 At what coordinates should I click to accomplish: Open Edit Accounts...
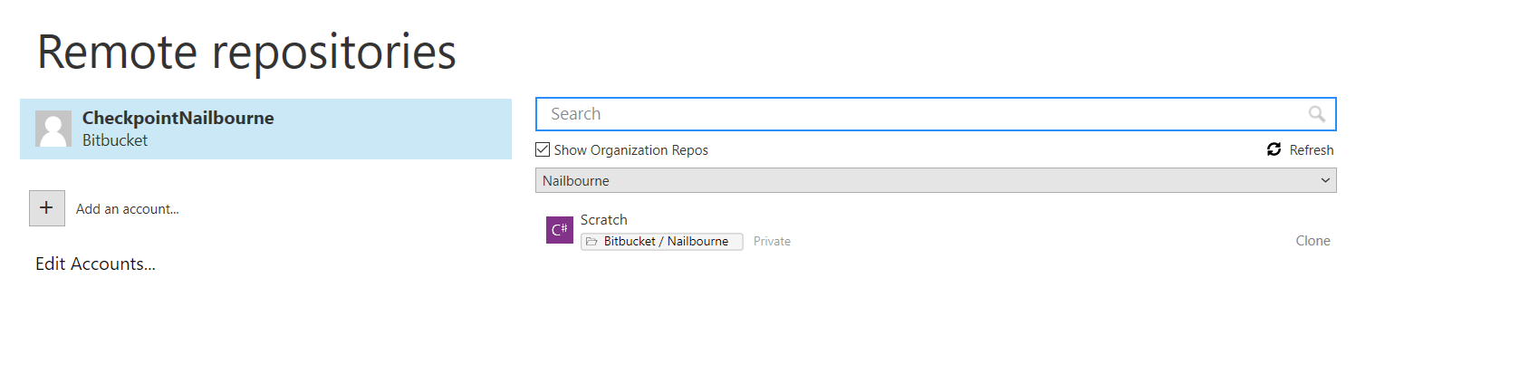coord(95,264)
